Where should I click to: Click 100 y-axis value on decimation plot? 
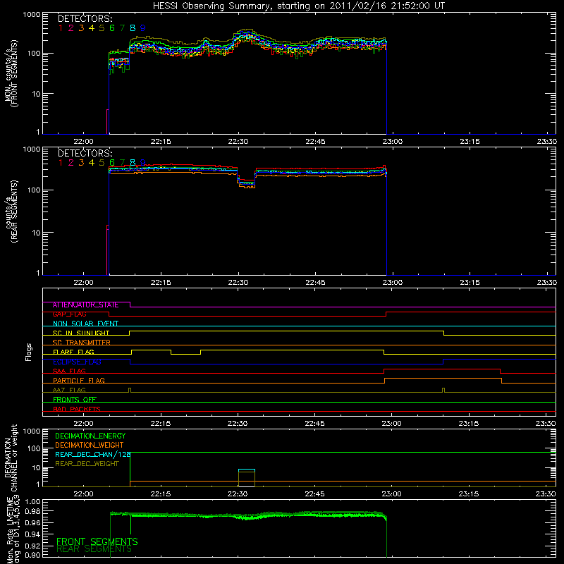(x=34, y=448)
